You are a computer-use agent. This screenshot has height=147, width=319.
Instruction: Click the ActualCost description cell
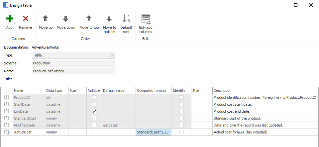265,132
